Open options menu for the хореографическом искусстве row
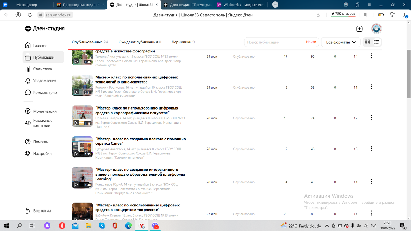 pos(371,118)
